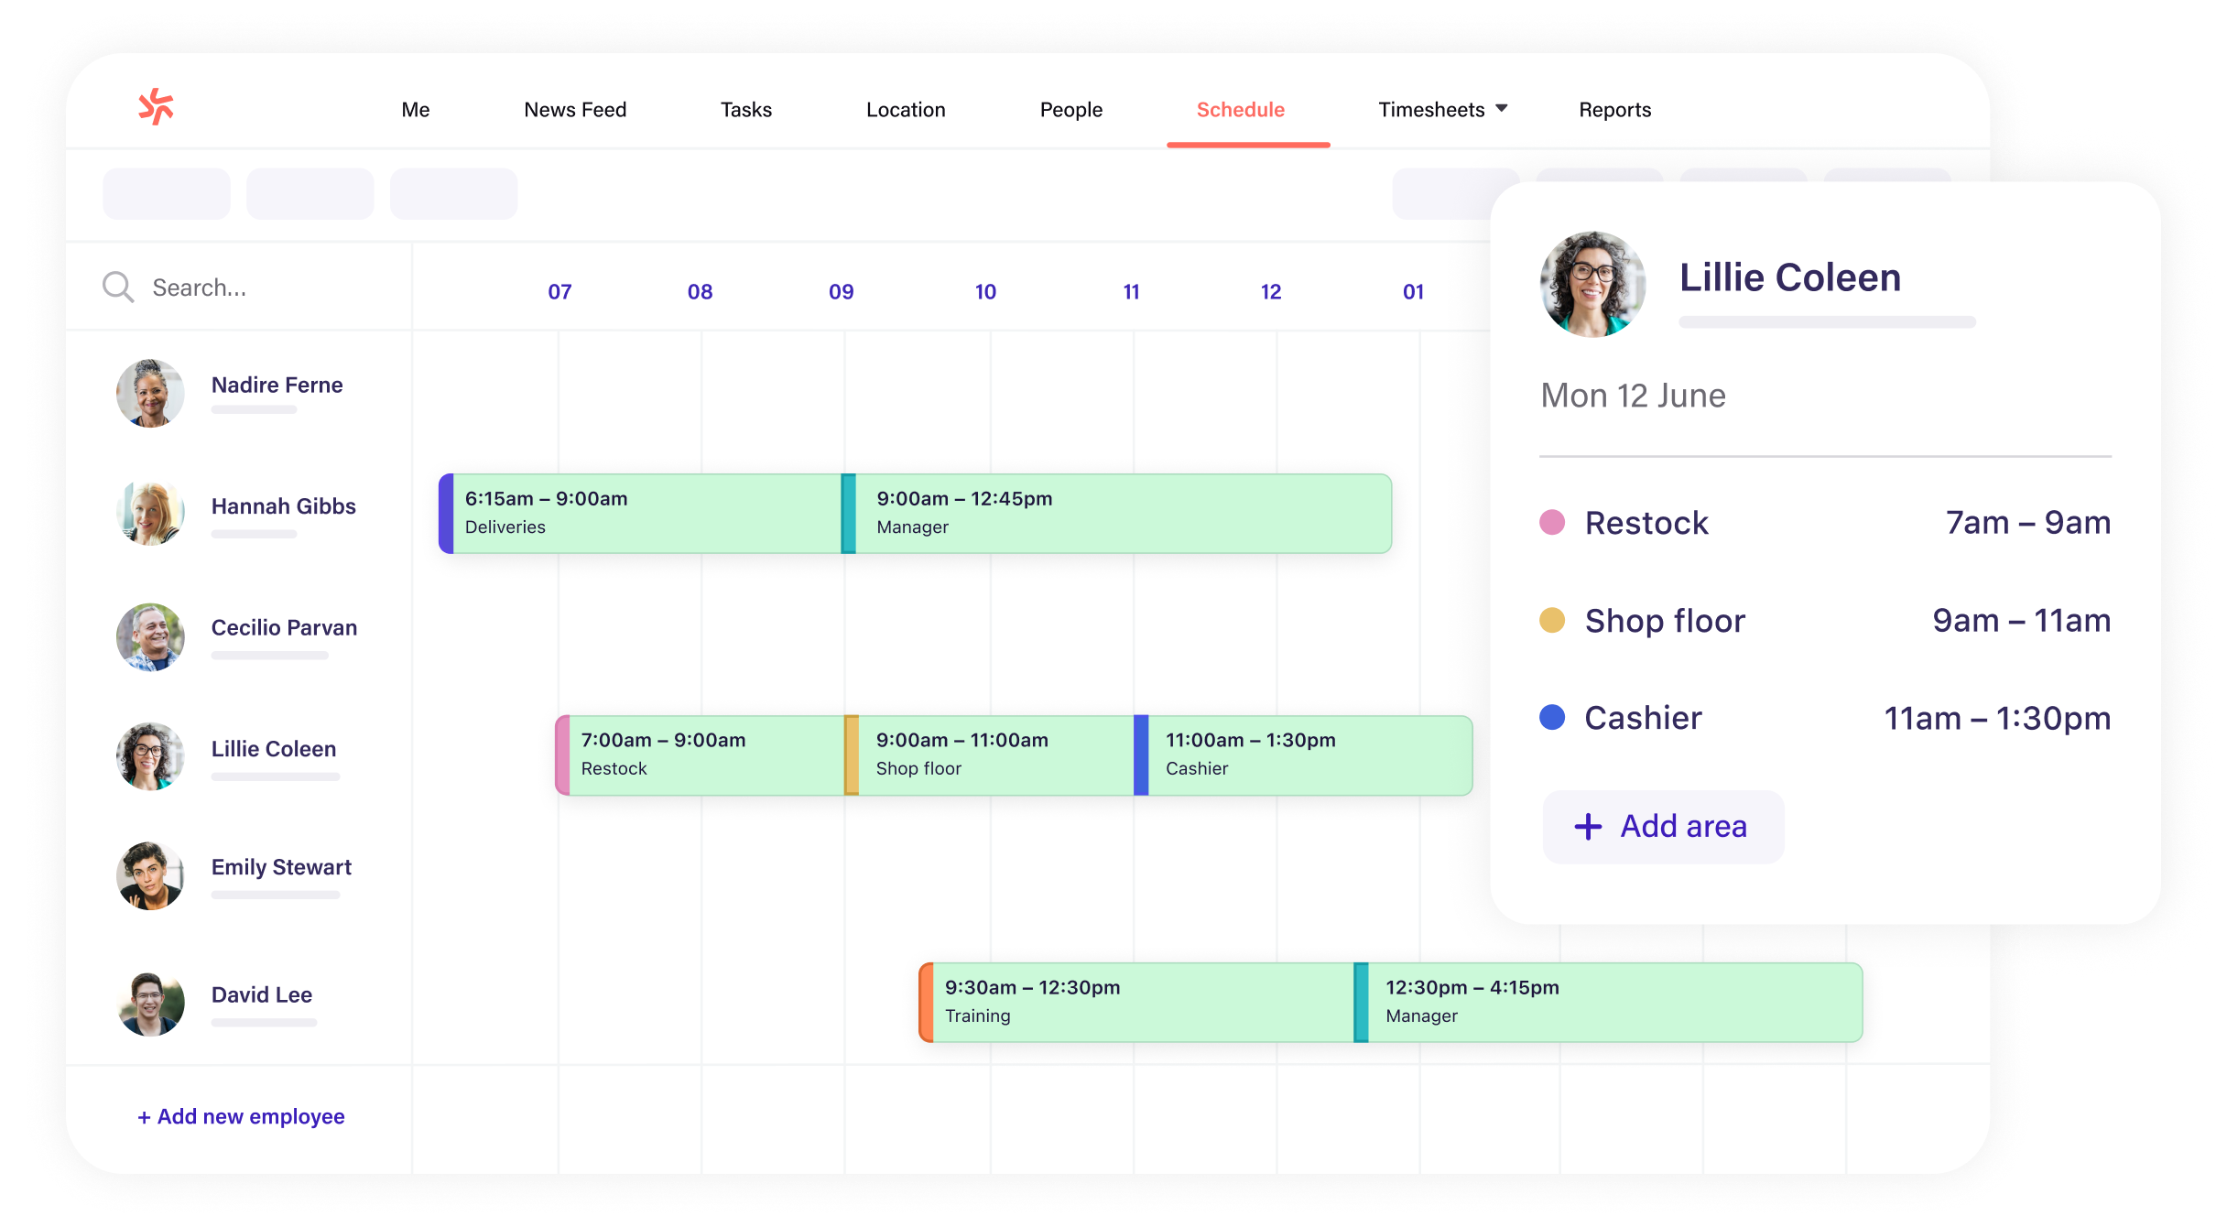Click Nadire Ferne's avatar
2227x1227 pixels.
[x=150, y=393]
